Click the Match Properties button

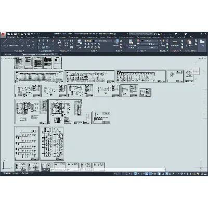click(131, 43)
